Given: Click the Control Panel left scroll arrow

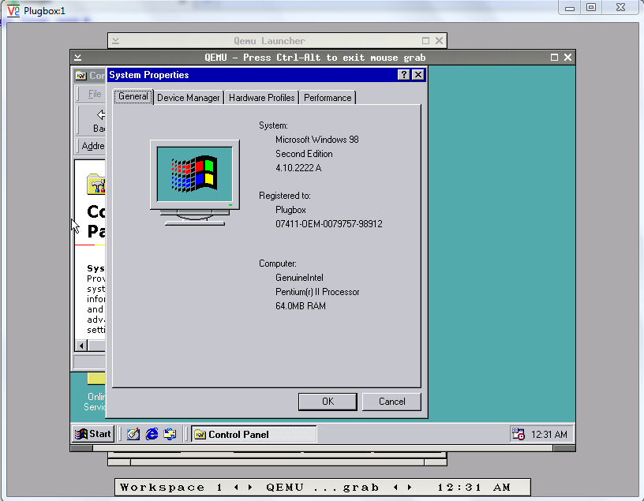Looking at the screenshot, I should [x=81, y=346].
